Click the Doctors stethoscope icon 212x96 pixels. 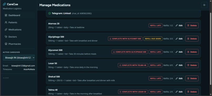6,37
